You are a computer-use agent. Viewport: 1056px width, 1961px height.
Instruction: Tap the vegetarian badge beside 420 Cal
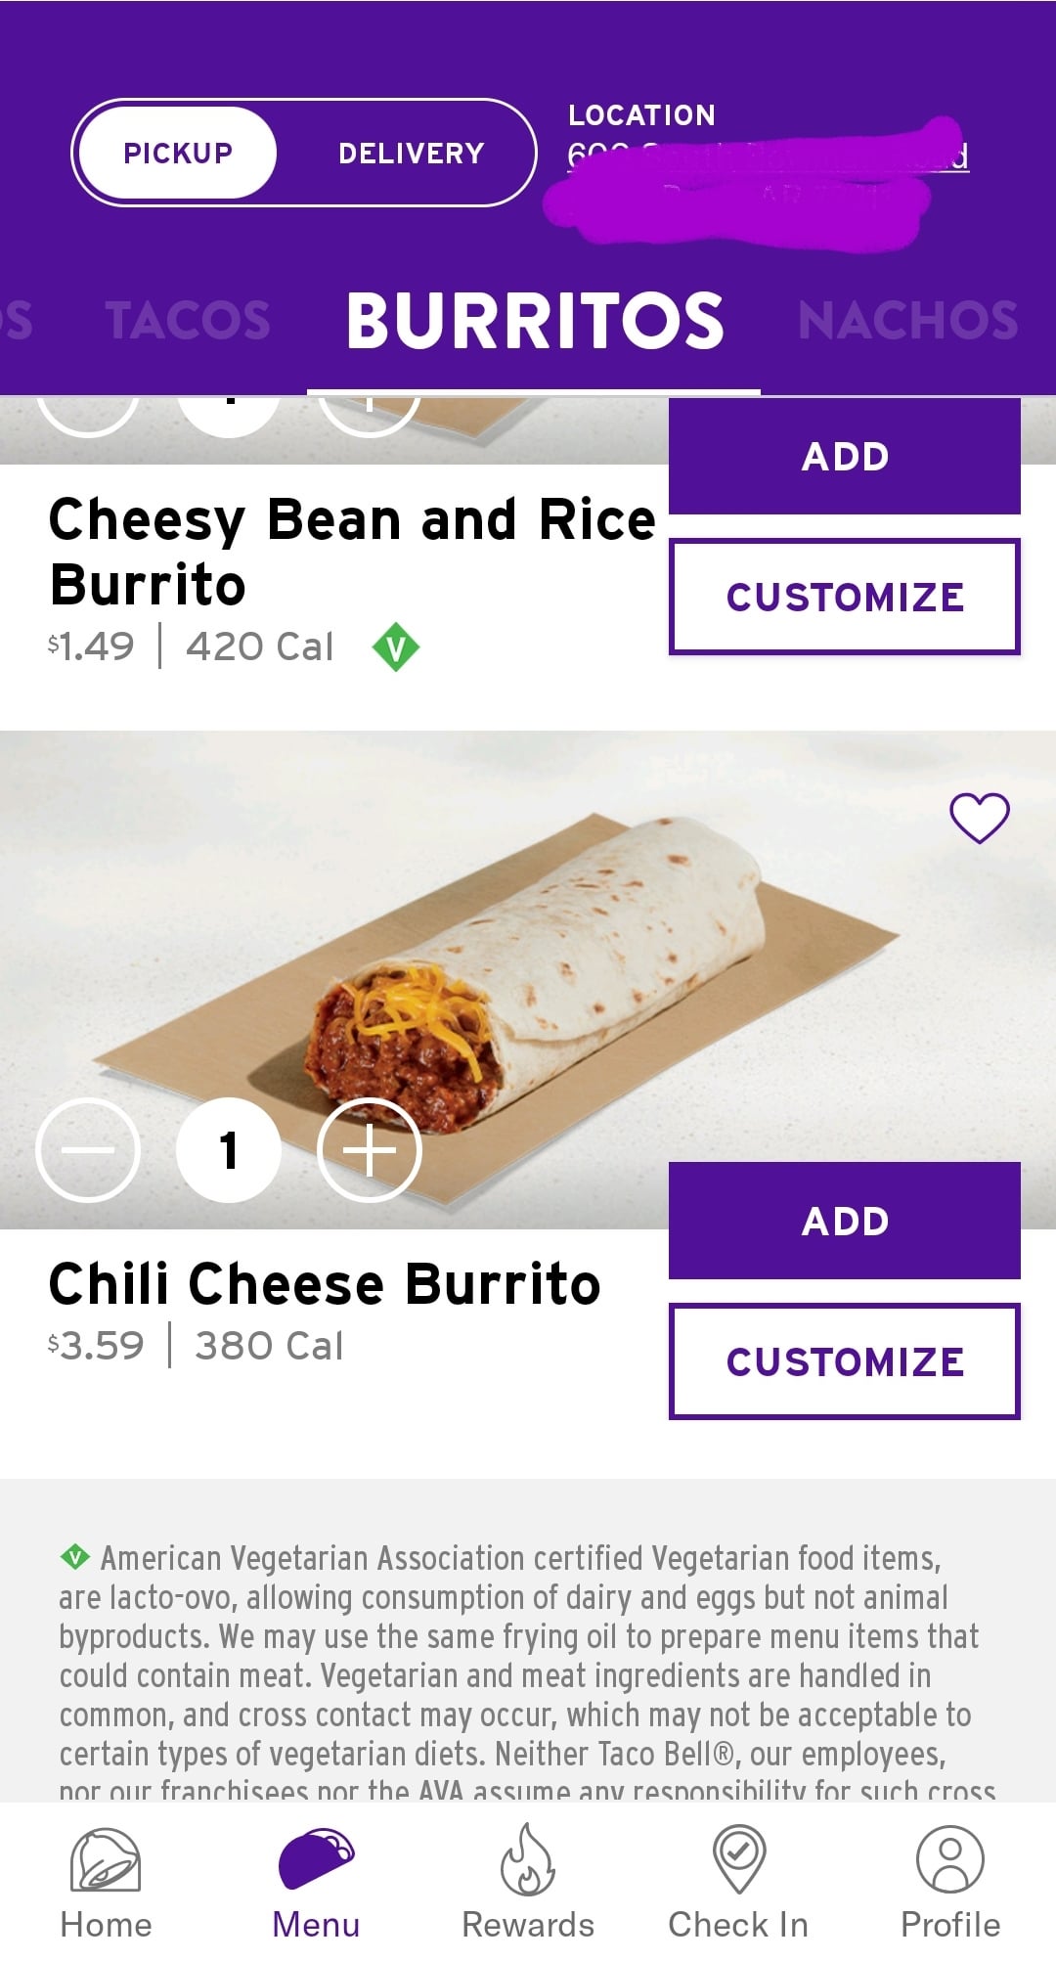point(396,647)
